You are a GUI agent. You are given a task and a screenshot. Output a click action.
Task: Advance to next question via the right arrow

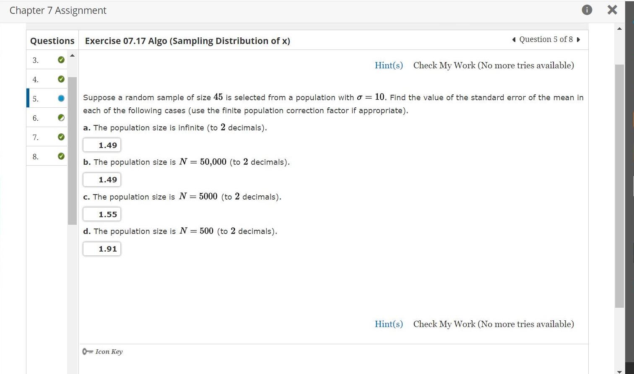(x=579, y=39)
